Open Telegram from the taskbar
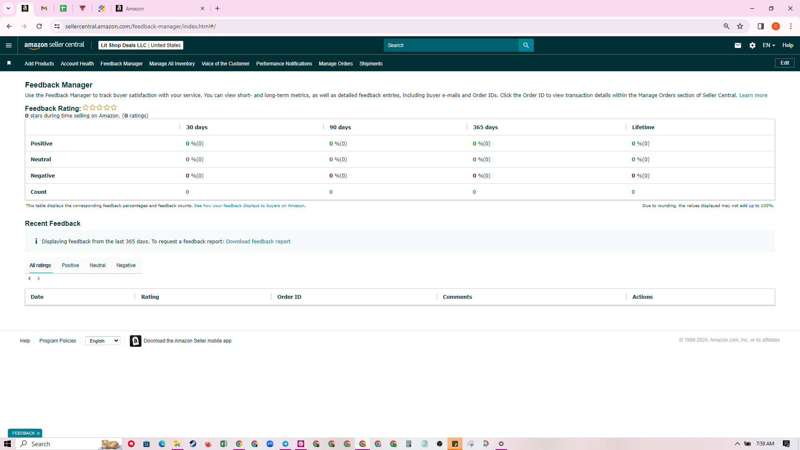This screenshot has width=800, height=450. [285, 444]
